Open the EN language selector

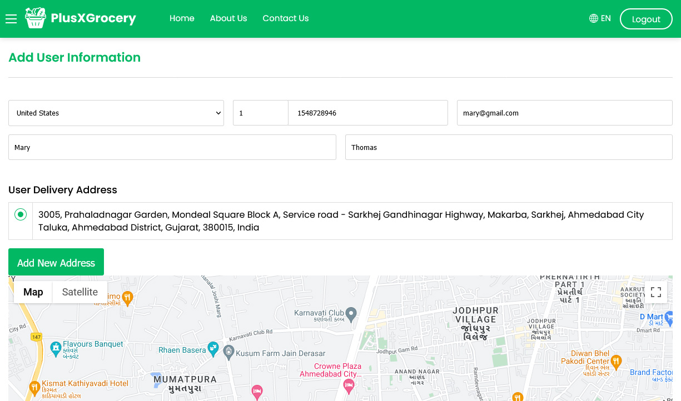click(x=600, y=18)
